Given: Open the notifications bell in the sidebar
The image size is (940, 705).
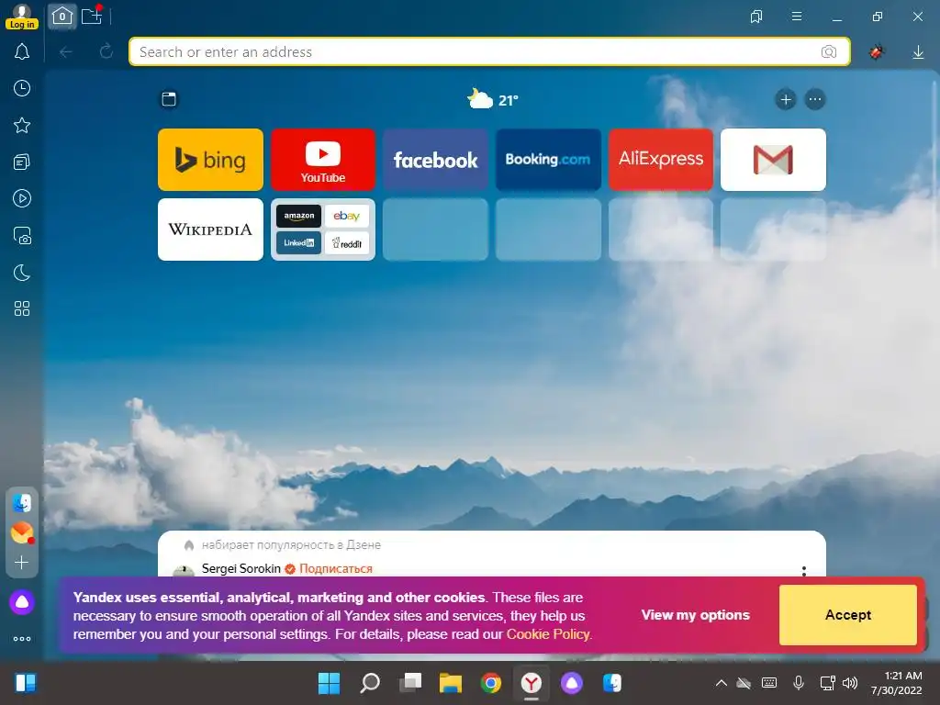Looking at the screenshot, I should (x=22, y=51).
